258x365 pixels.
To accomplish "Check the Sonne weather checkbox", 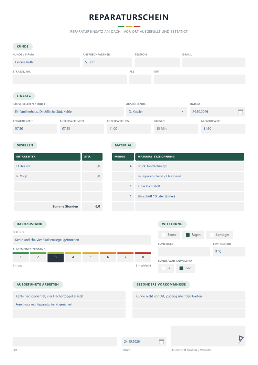I will point(163,235).
